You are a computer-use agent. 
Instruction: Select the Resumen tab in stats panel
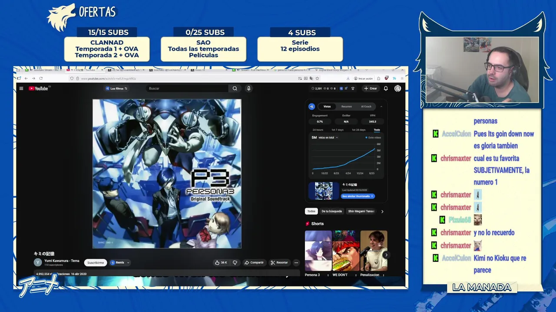tap(347, 107)
